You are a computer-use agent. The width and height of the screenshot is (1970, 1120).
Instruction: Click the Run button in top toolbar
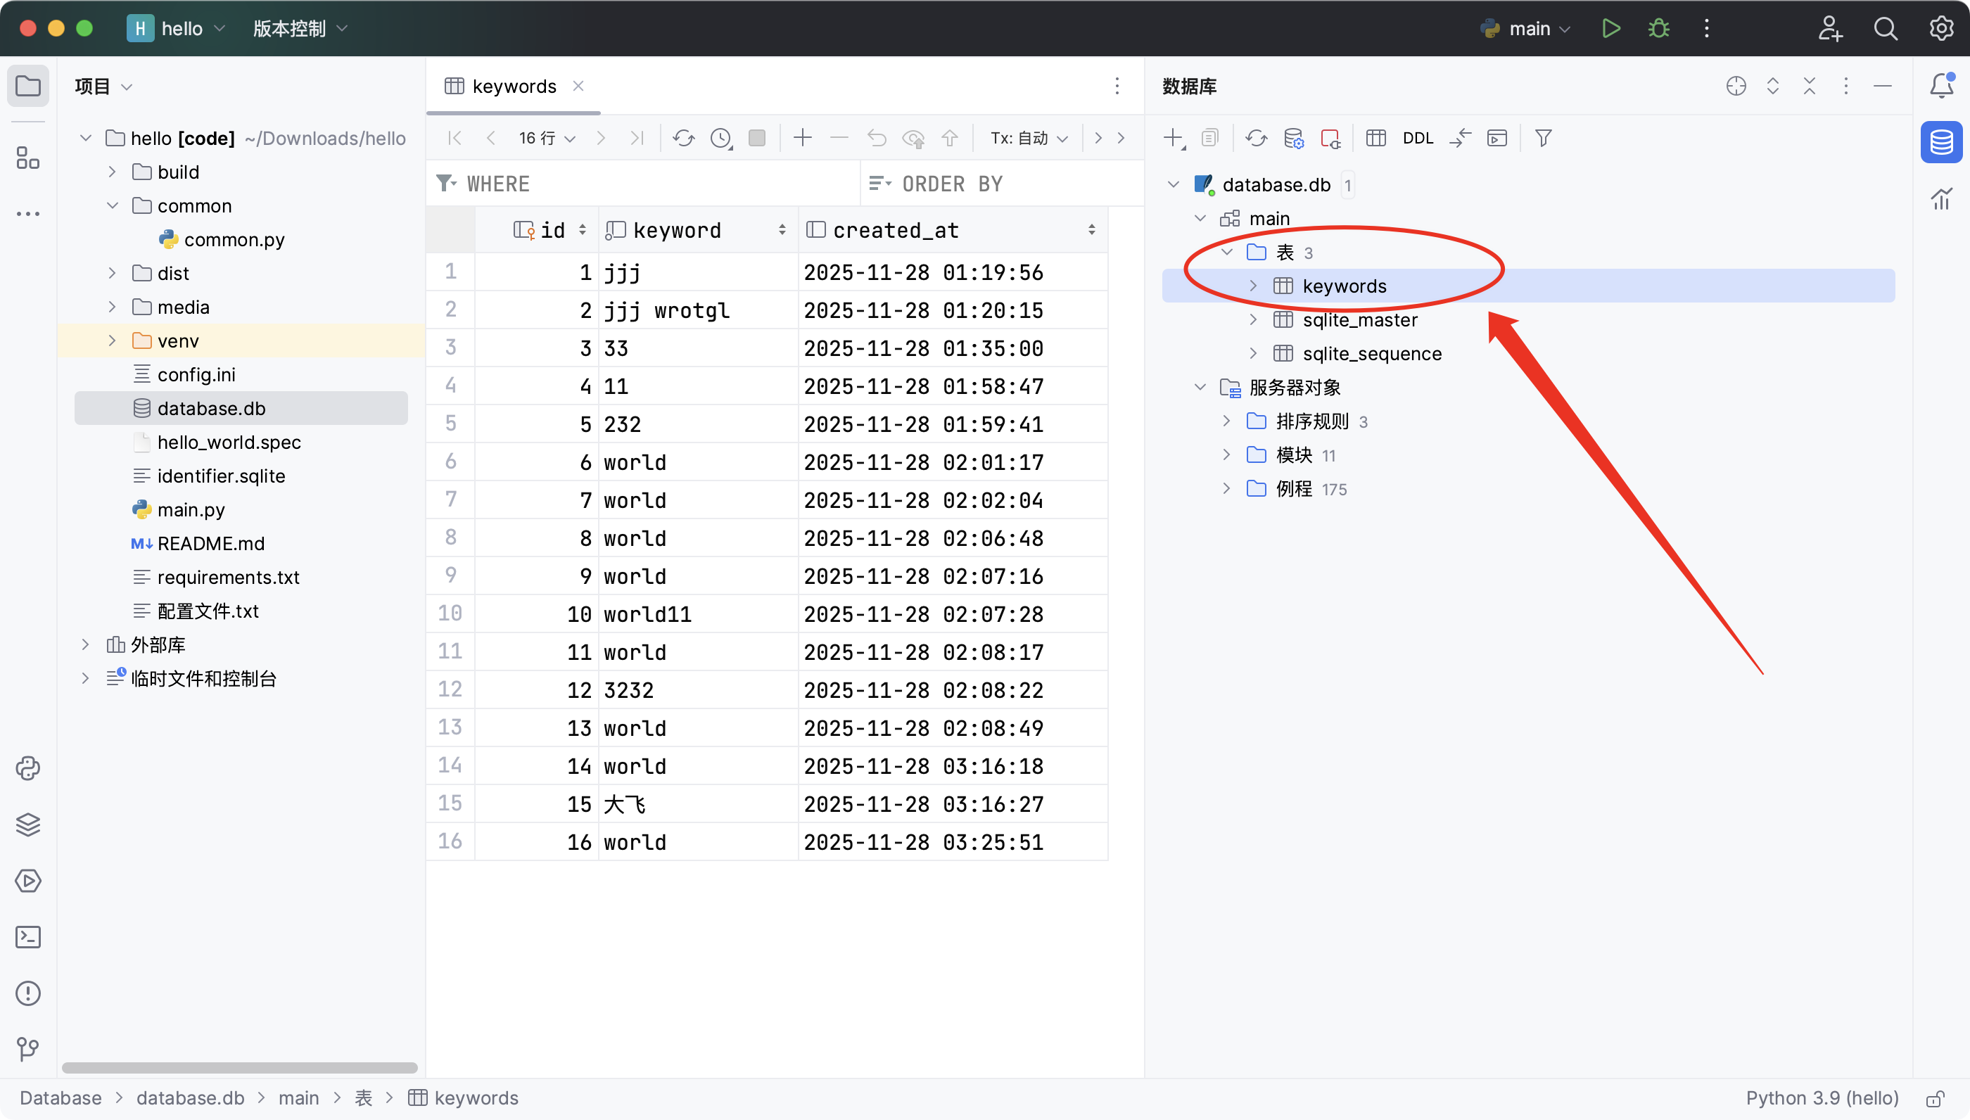coord(1610,28)
